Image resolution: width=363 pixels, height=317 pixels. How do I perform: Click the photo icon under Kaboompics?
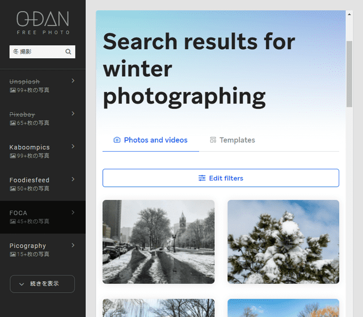pos(12,156)
